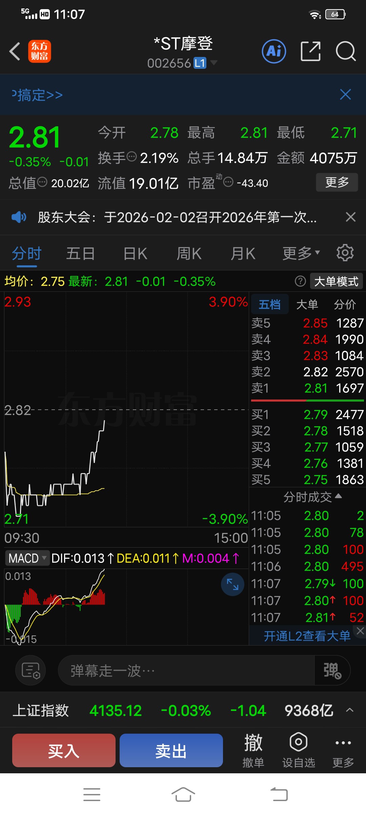This screenshot has height=816, width=366.
Task: Expand the index bar chevron
Action: (350, 710)
